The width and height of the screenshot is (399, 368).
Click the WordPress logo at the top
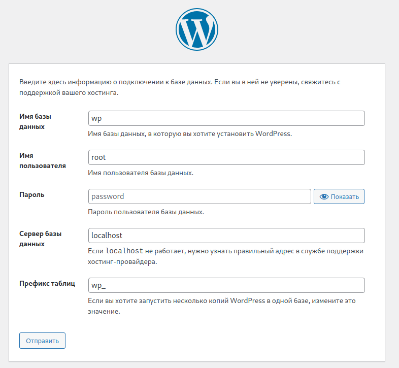(x=196, y=29)
